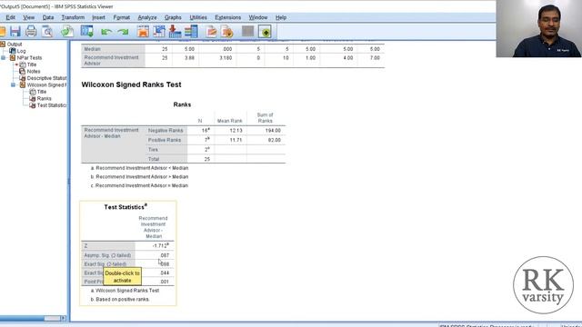Click the point probability value .001
The width and height of the screenshot is (582, 327).
(x=165, y=282)
